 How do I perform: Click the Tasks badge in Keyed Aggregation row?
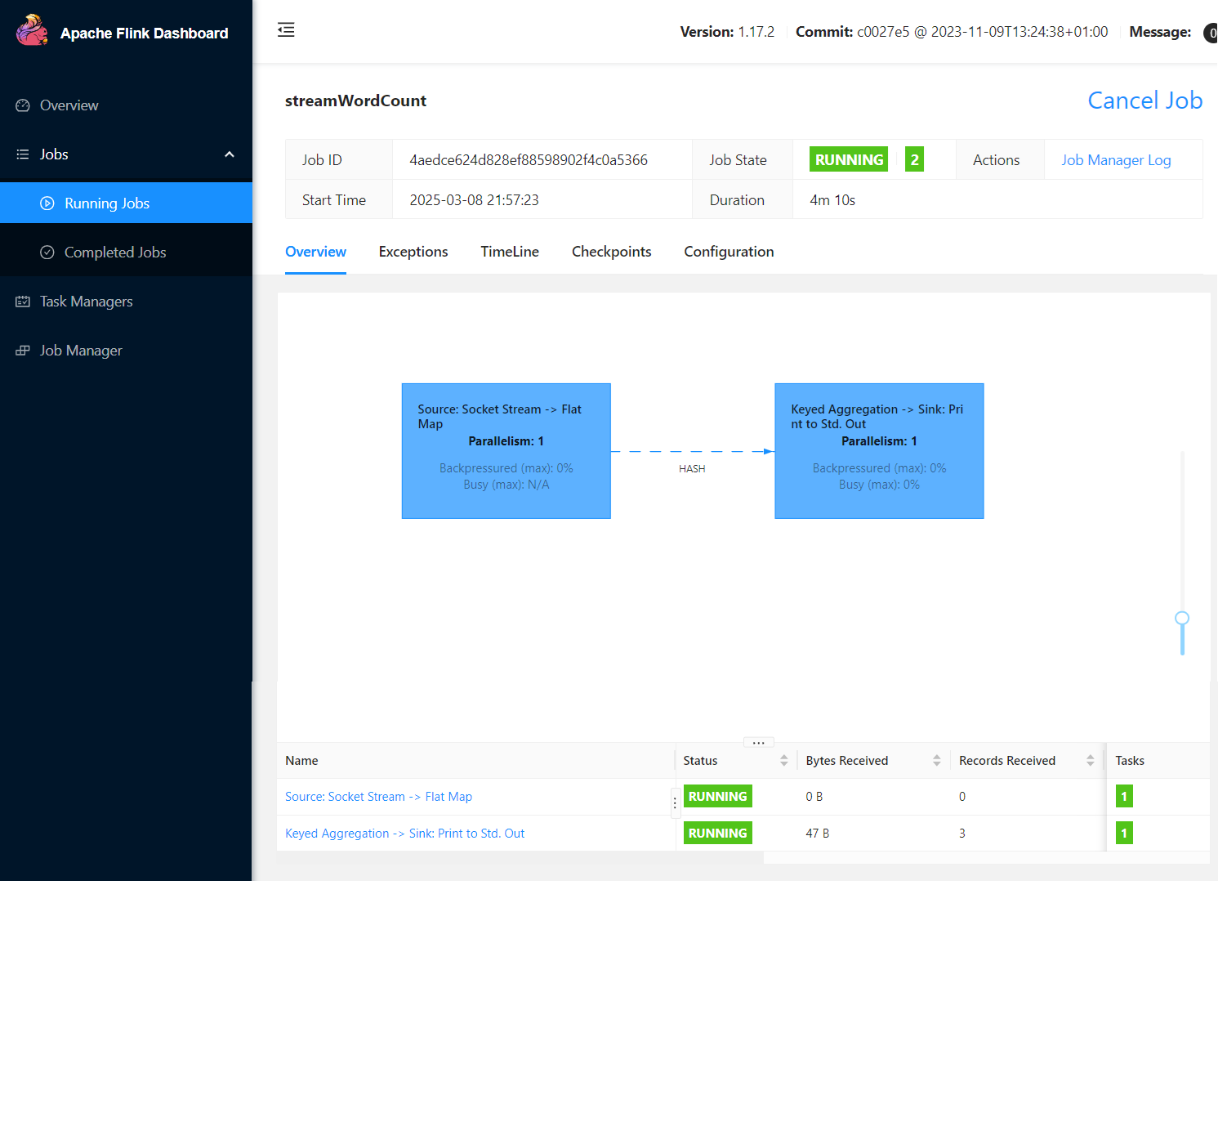click(x=1124, y=834)
